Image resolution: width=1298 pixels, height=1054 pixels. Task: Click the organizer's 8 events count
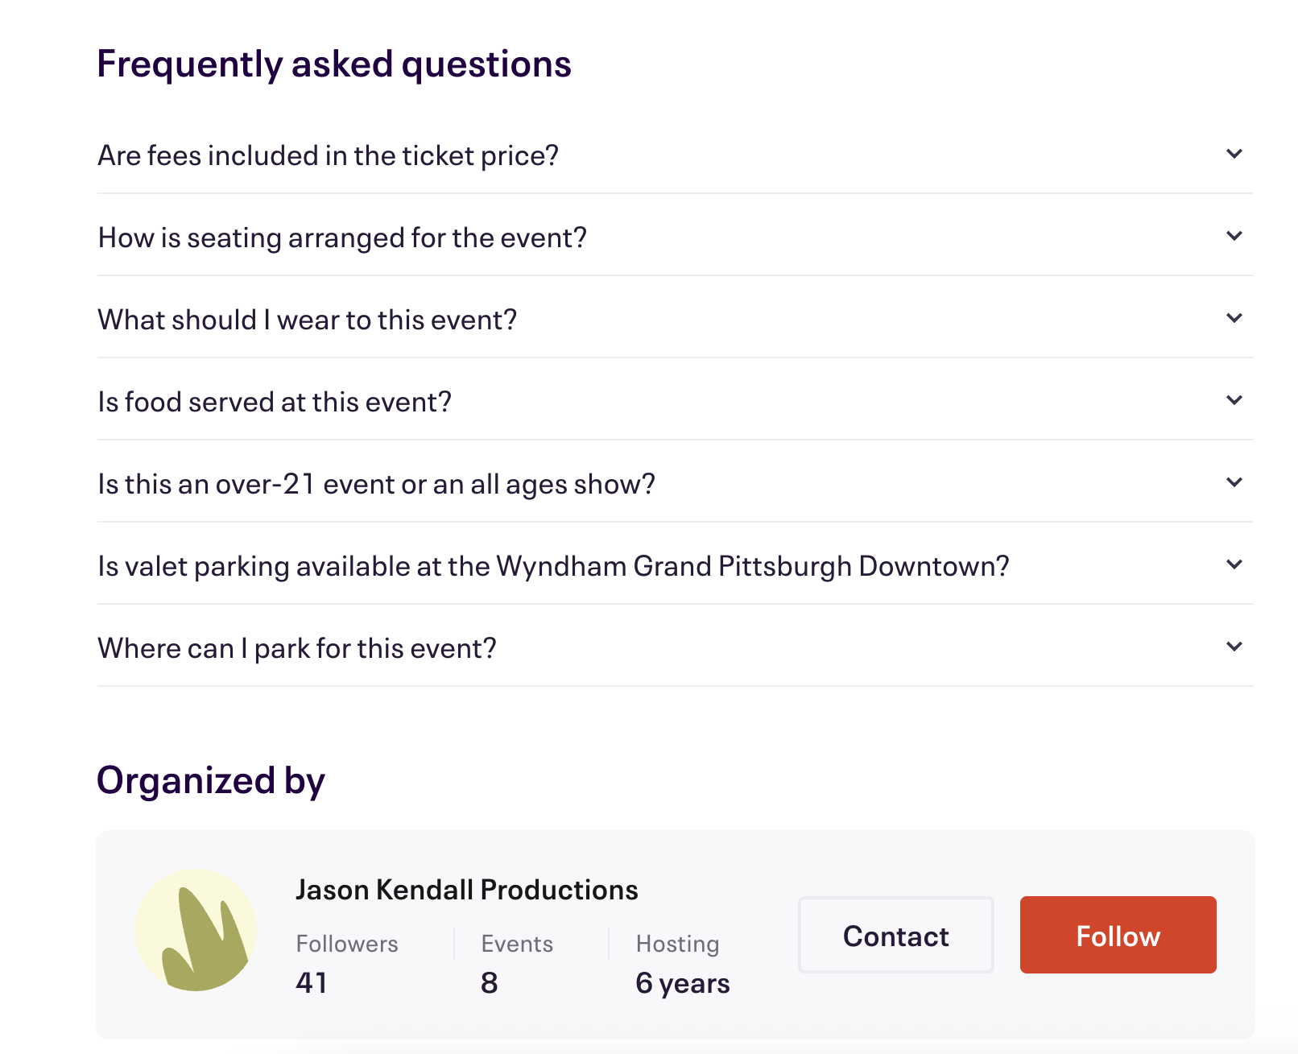(490, 983)
